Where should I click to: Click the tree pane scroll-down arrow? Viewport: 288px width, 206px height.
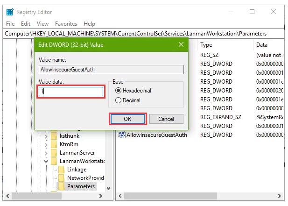pos(109,188)
